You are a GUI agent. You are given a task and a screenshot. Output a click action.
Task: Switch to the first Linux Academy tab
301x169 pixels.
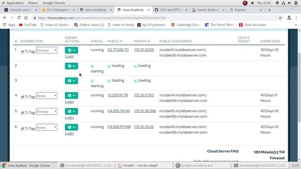click(95, 10)
